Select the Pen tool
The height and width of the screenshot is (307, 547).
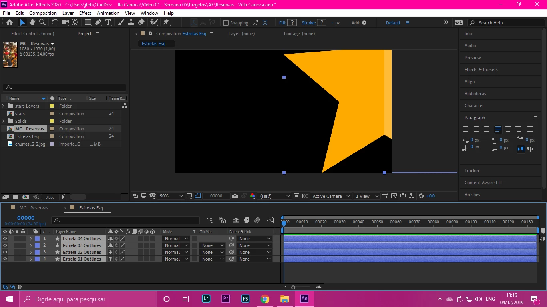coord(98,22)
